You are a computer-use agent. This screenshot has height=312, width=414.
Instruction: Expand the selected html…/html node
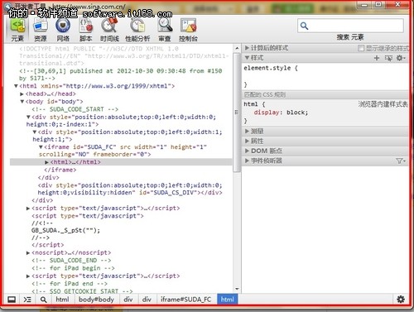[46, 162]
